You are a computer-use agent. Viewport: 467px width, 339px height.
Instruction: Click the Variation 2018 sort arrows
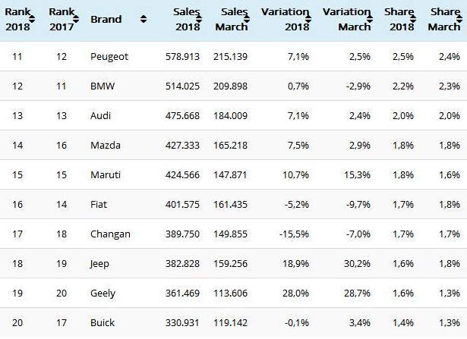310,19
